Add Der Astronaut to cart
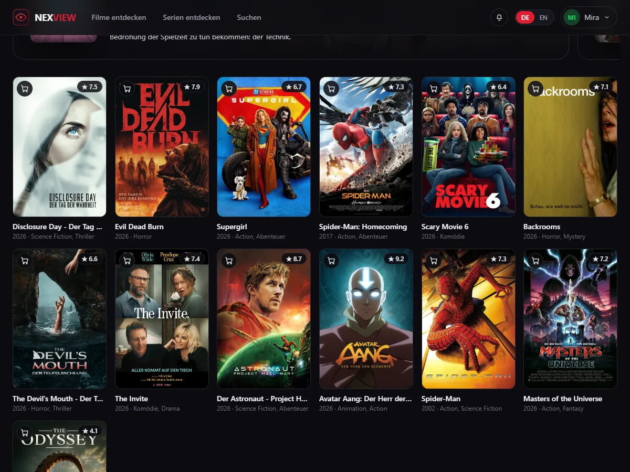 pyautogui.click(x=229, y=261)
